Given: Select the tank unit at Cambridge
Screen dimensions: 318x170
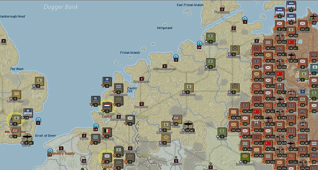Looking at the screenshot, I should (16, 94).
